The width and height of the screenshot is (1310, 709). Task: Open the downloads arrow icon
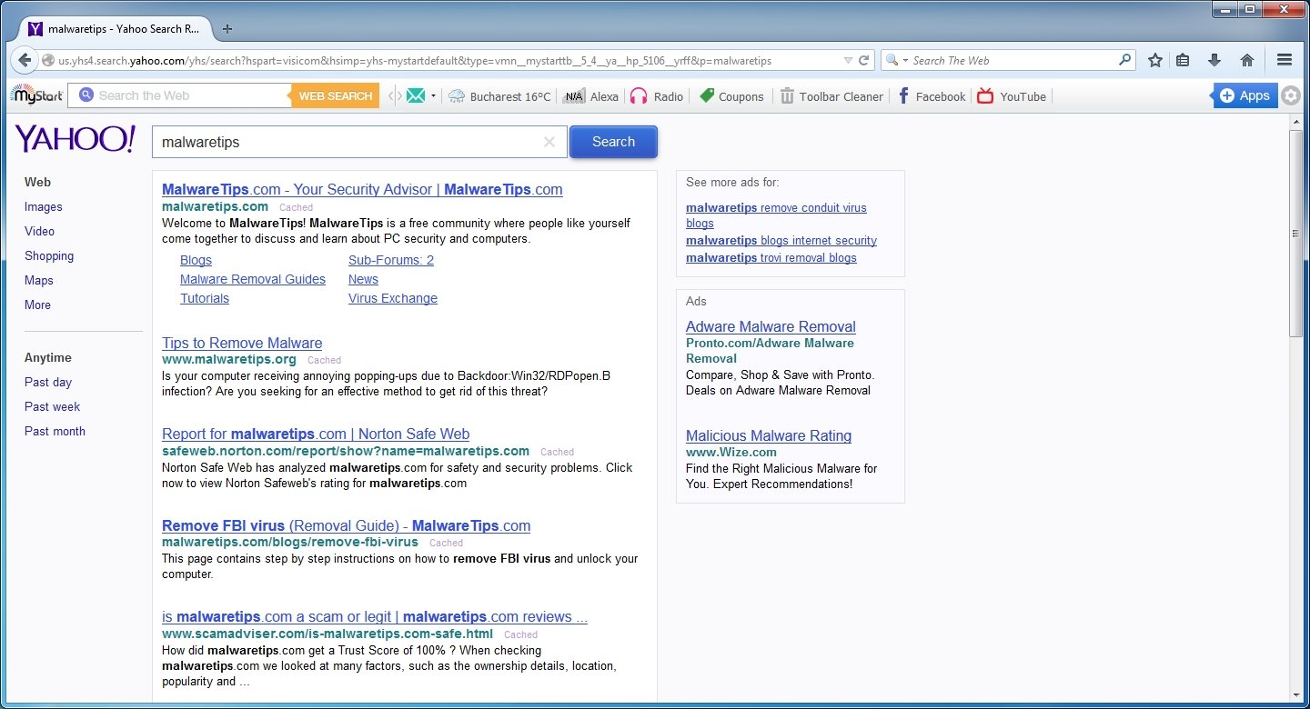(x=1214, y=60)
